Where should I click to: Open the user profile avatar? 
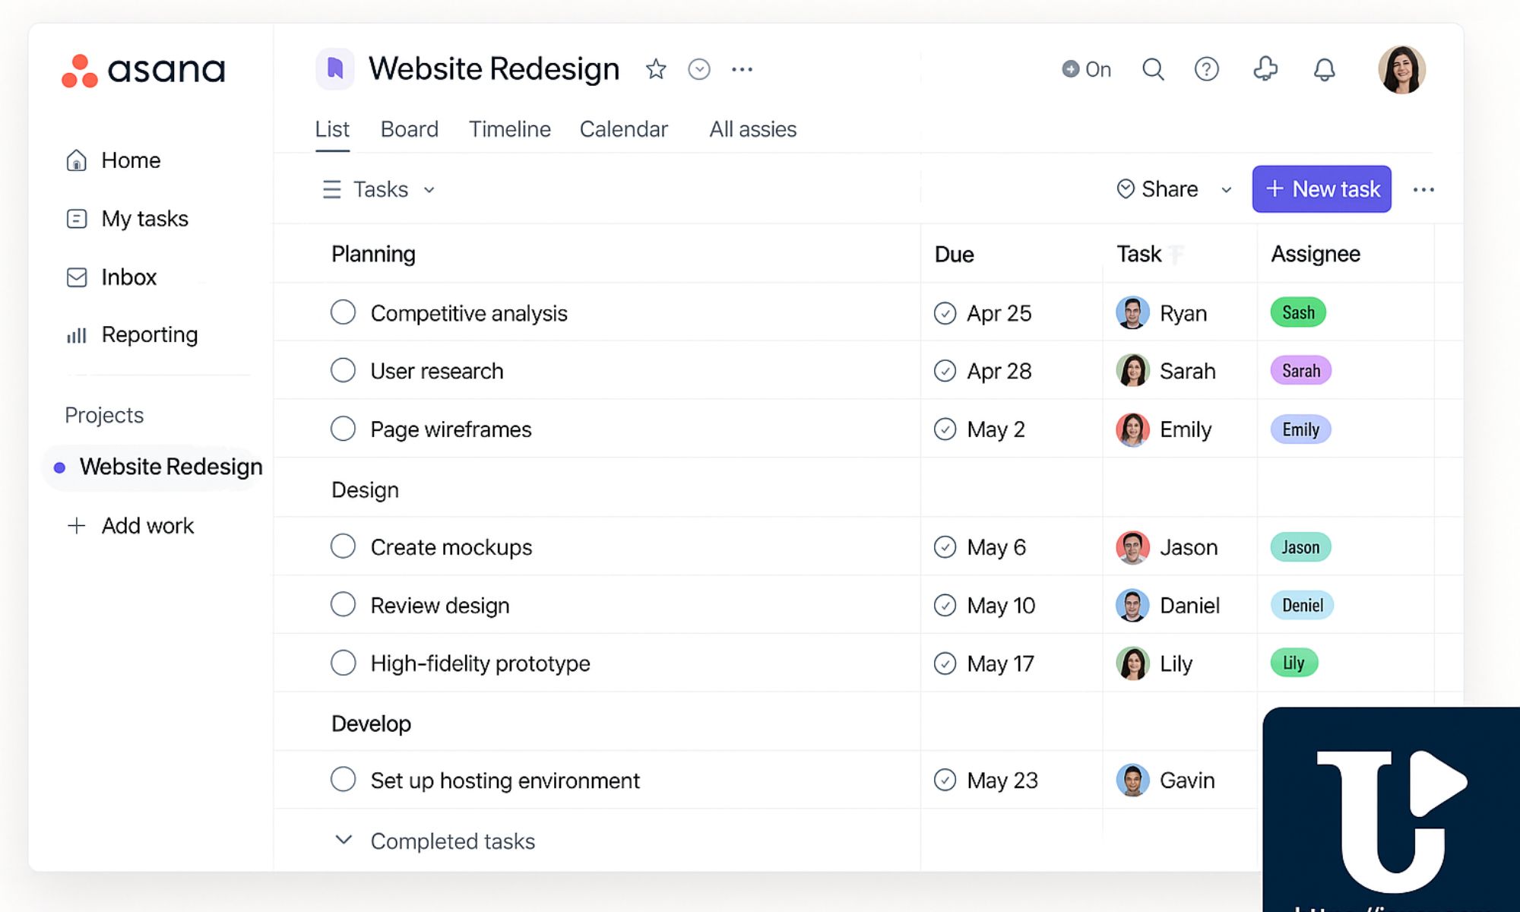1401,69
